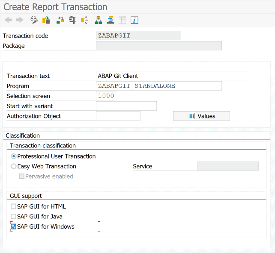Click the Authorization Object input field
Viewport: 275px width, 253px height.
click(x=118, y=116)
